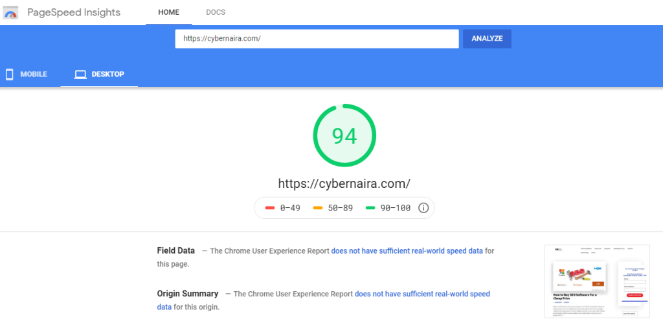Open Field Data insufficient speed data link
Viewport: 663px width, 328px height.
pyautogui.click(x=407, y=251)
